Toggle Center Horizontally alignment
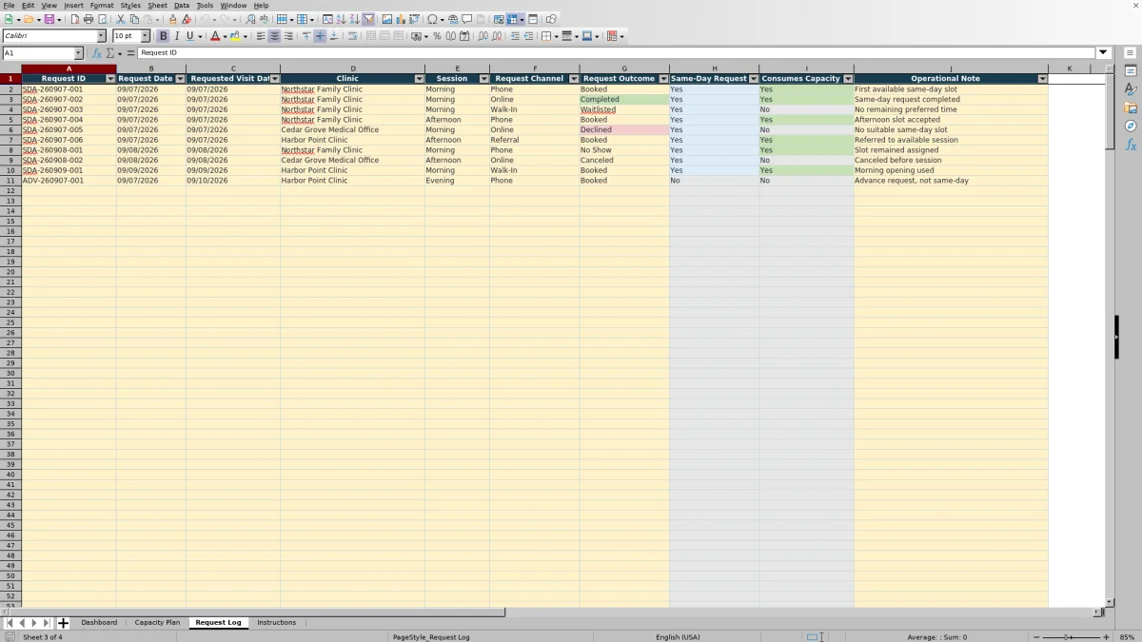Viewport: 1142px width, 642px height. [274, 36]
